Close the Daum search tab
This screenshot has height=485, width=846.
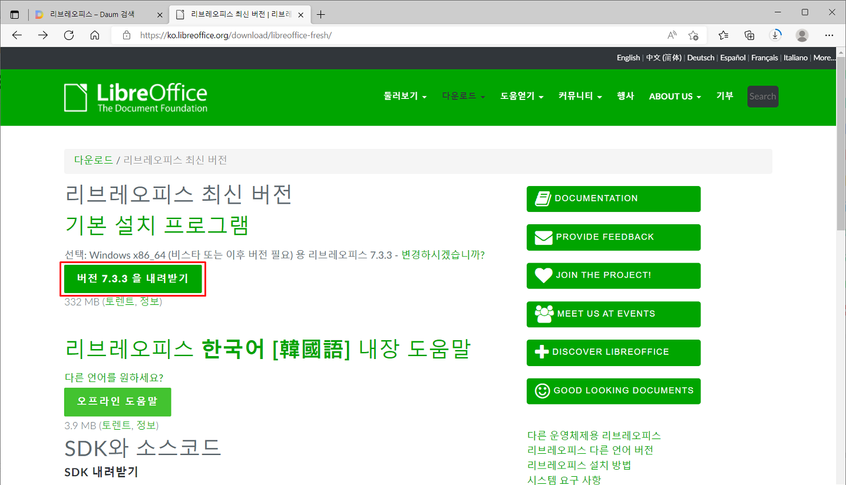point(158,14)
